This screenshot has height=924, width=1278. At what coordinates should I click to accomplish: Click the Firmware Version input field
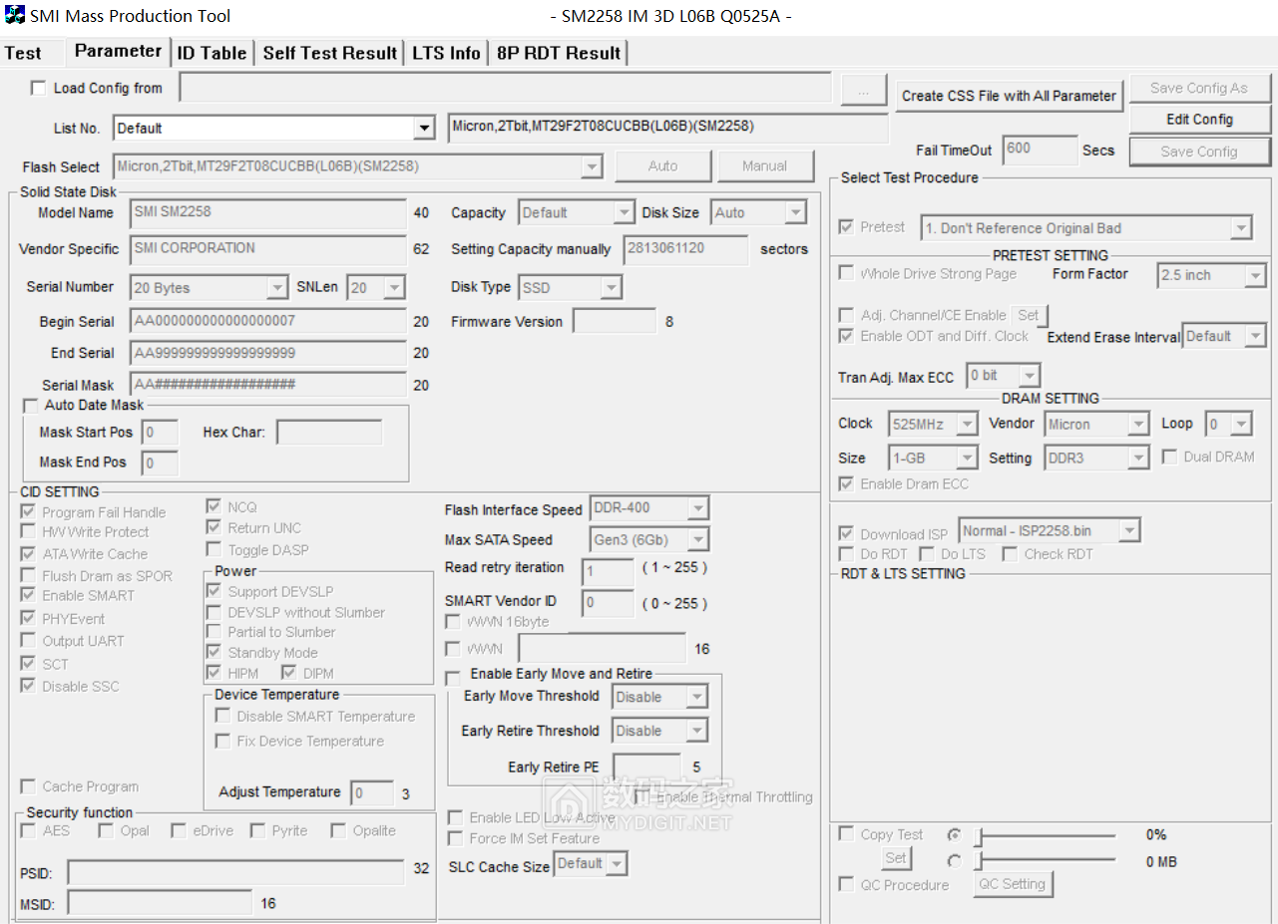point(615,321)
